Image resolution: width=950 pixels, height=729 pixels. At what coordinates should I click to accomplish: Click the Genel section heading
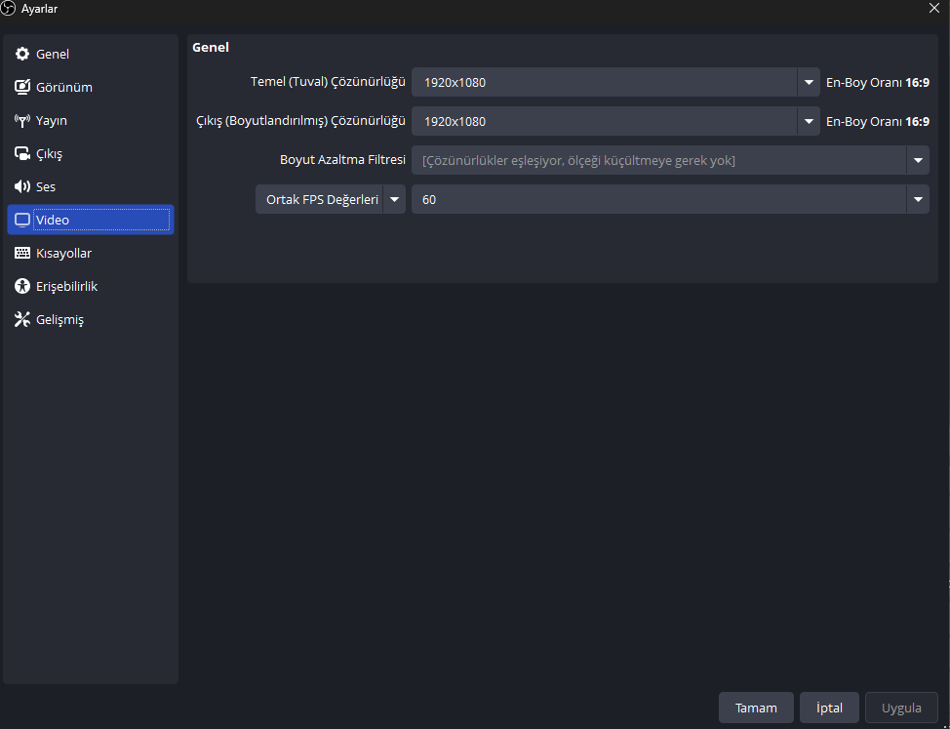click(x=211, y=47)
